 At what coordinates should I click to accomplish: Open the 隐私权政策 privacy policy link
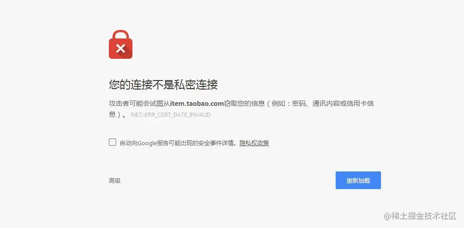tap(254, 143)
